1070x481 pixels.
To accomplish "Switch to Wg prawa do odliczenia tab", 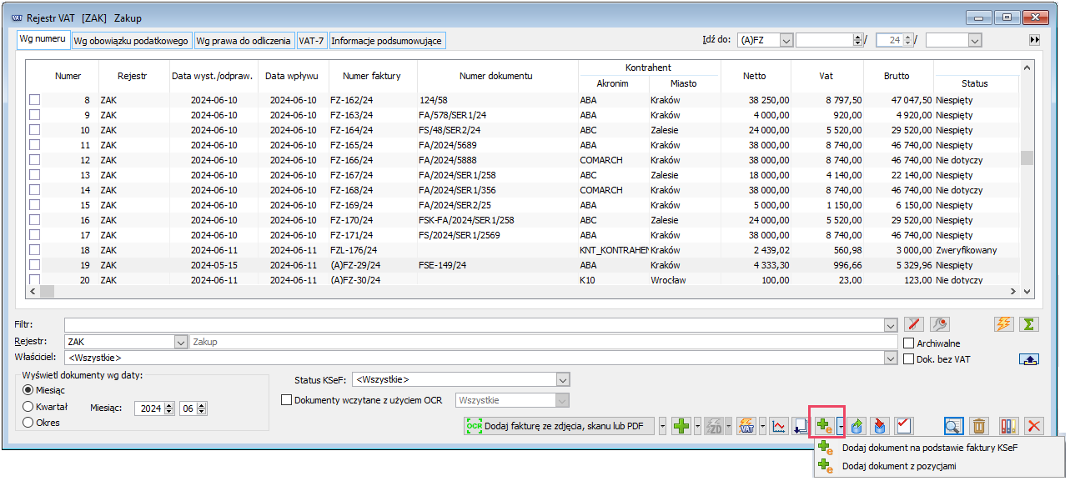I will point(244,40).
